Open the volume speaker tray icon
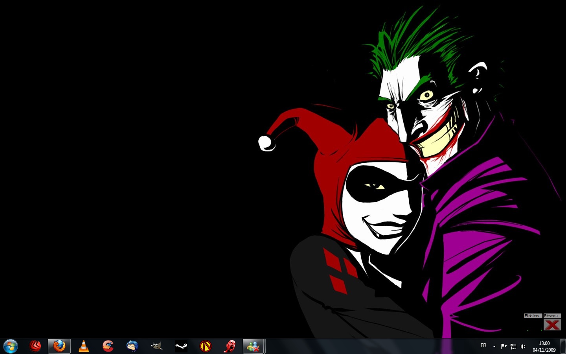 pos(523,347)
